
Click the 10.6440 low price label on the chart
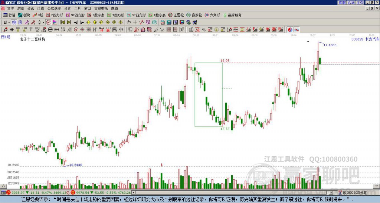(x=76, y=165)
